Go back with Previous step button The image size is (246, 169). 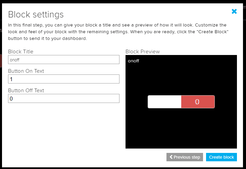click(x=185, y=157)
